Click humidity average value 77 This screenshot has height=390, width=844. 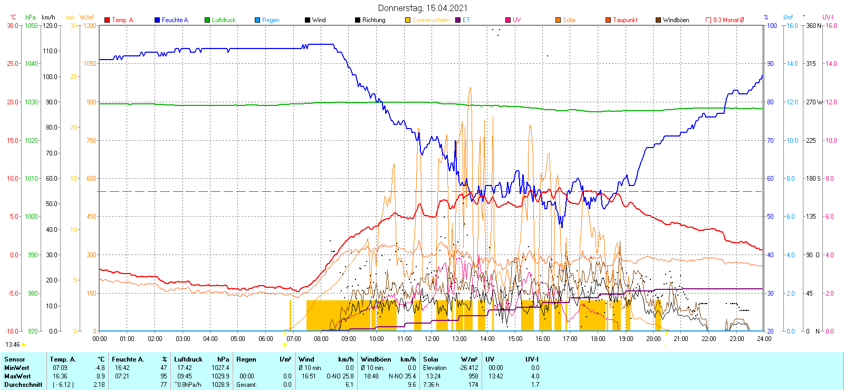click(164, 385)
